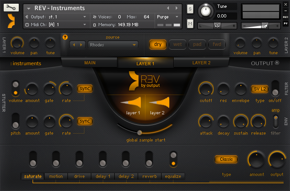Toggle the delay 2 effect switch

(x=126, y=159)
